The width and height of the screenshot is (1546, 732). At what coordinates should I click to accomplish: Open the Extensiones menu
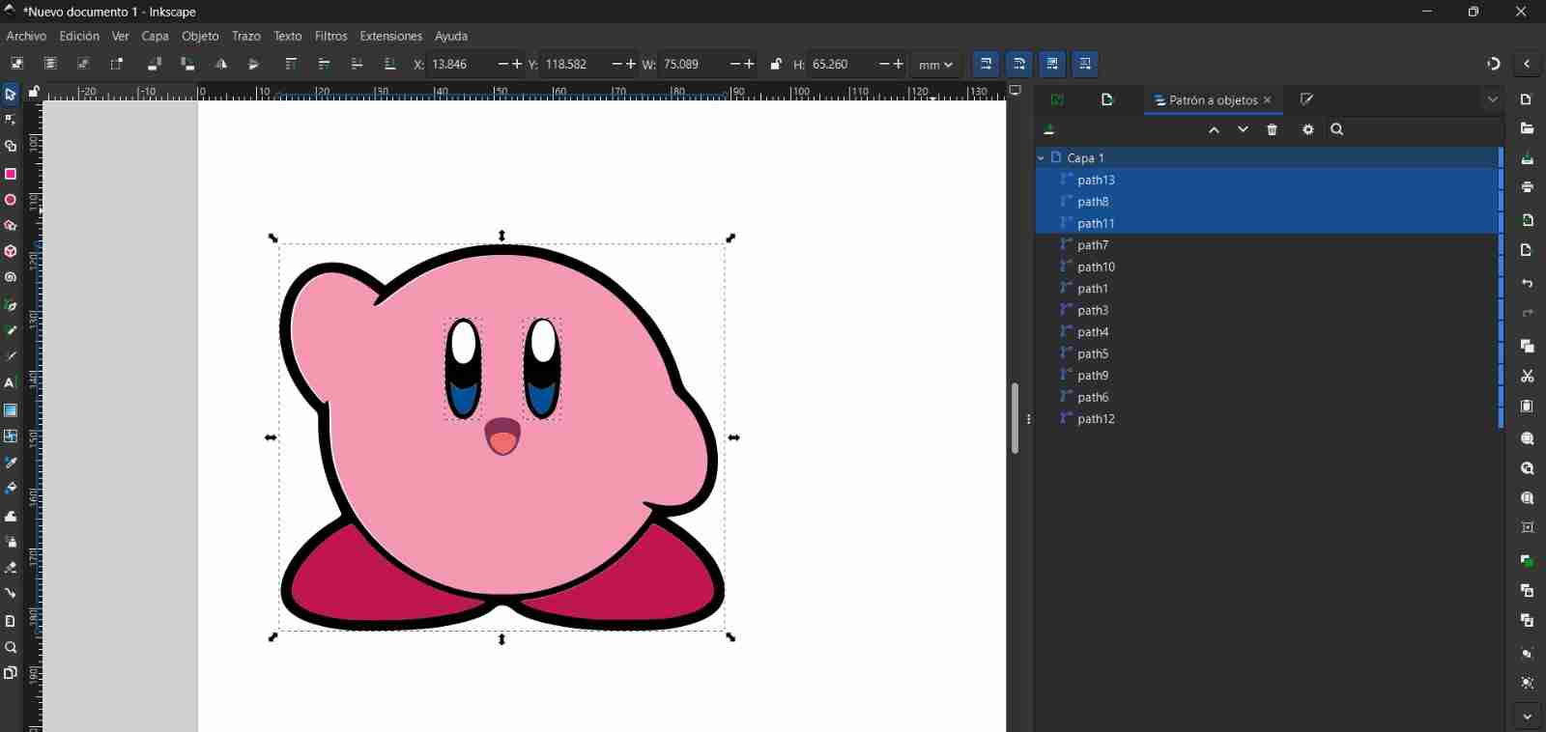pyautogui.click(x=390, y=36)
